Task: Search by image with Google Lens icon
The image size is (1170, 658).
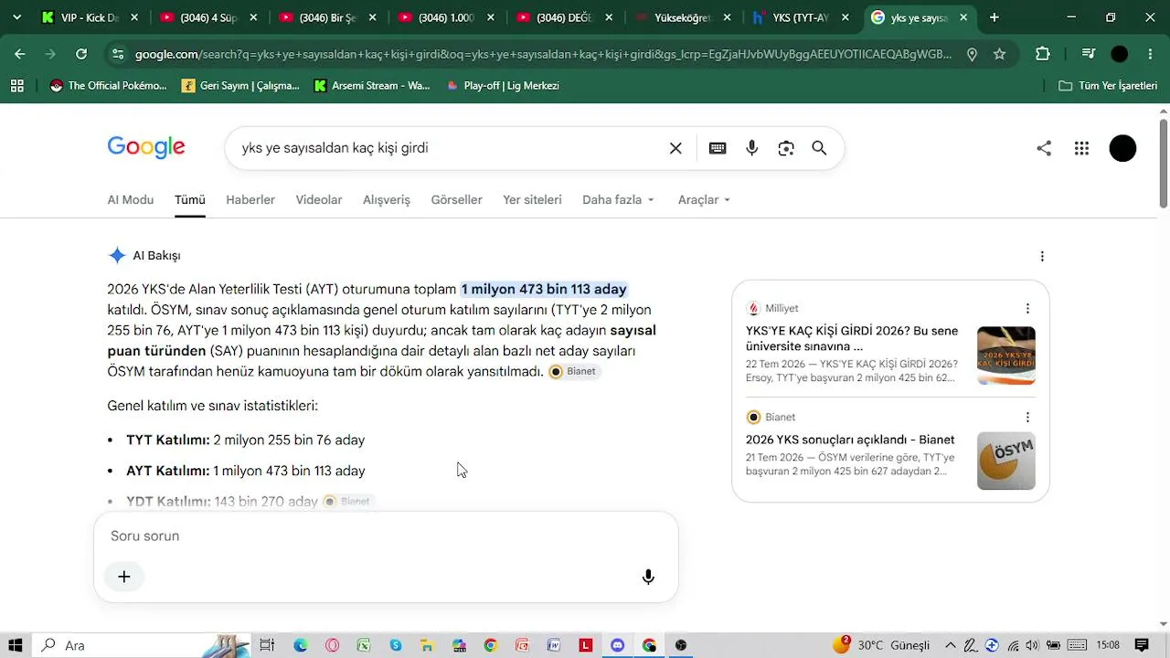Action: tap(786, 148)
